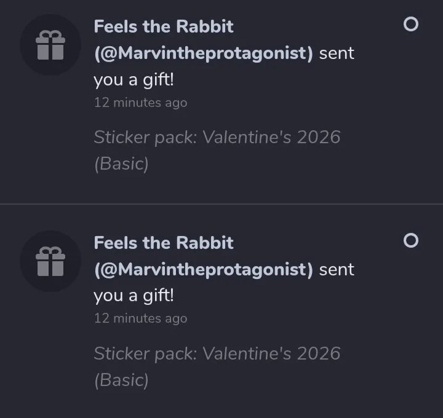Click 'you a gift!' line in first notification
The height and width of the screenshot is (418, 443).
134,80
